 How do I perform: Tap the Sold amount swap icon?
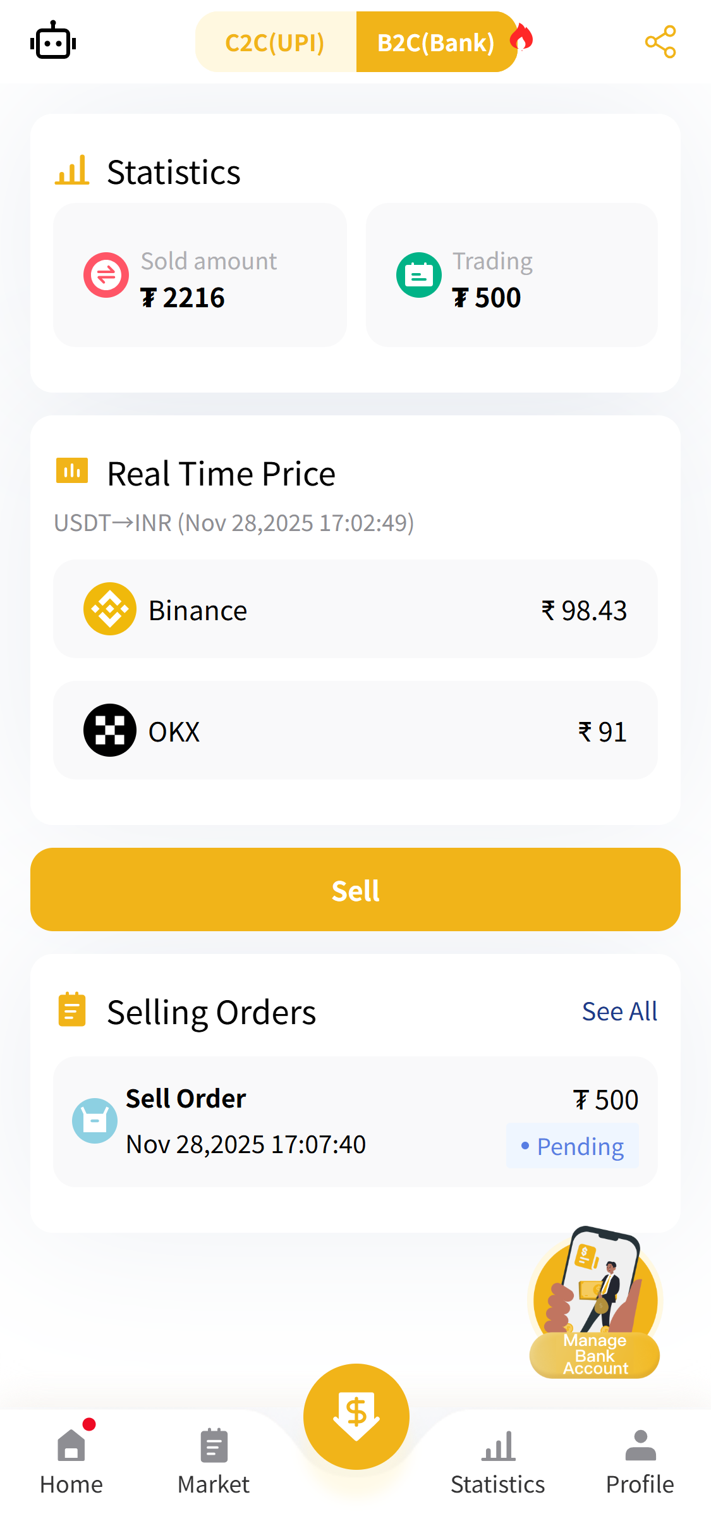106,275
